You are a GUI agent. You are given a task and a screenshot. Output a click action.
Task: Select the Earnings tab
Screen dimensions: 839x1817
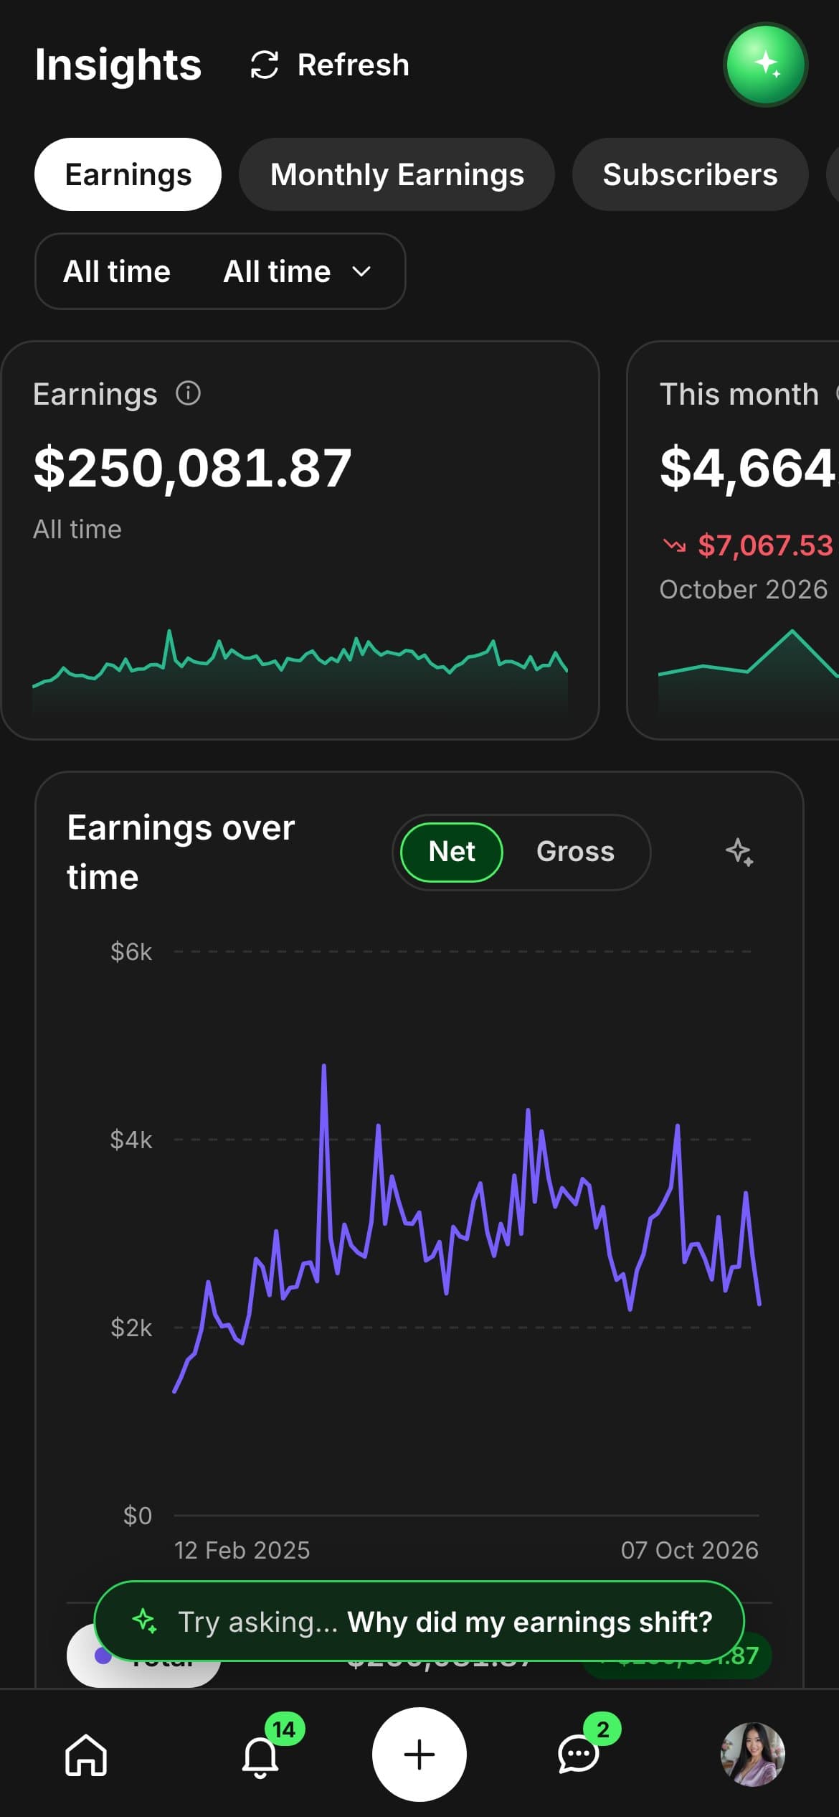click(x=128, y=174)
